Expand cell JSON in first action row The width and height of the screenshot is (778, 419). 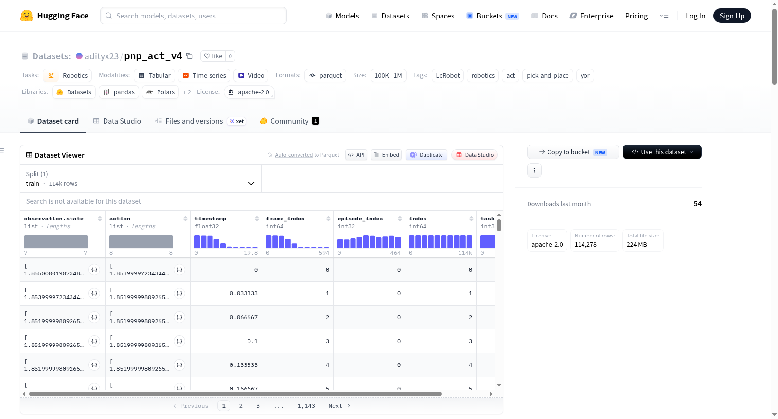coord(179,270)
